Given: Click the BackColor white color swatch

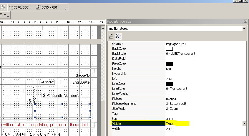Looking at the screenshot, I should (169, 49).
